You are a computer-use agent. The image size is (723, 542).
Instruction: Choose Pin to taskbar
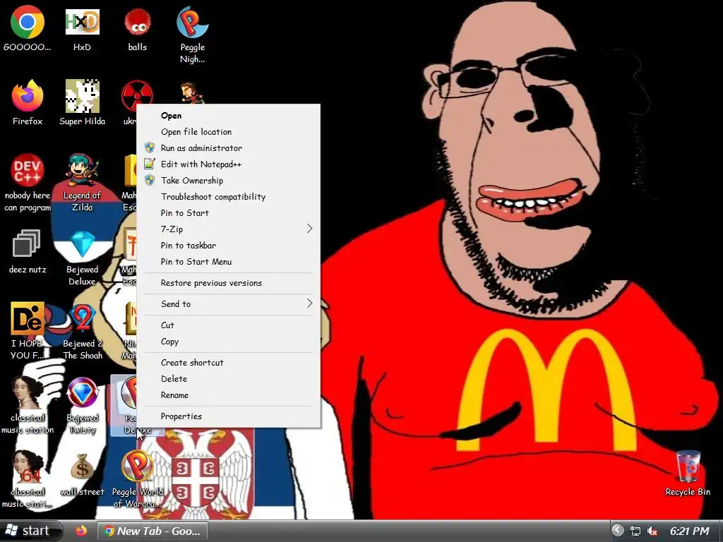tap(228, 245)
